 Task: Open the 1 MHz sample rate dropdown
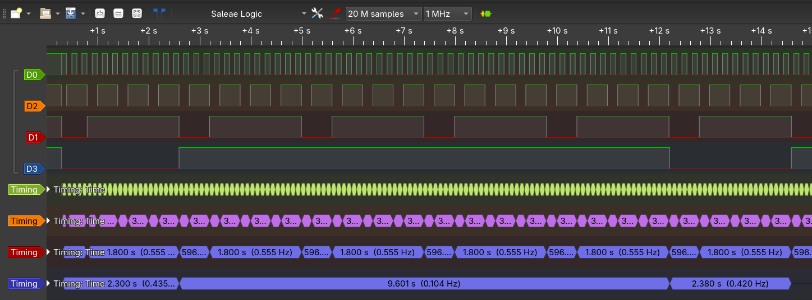tap(448, 13)
